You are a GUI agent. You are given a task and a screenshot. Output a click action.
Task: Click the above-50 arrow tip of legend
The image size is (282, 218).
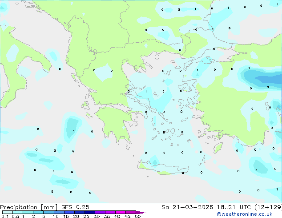tap(141, 212)
